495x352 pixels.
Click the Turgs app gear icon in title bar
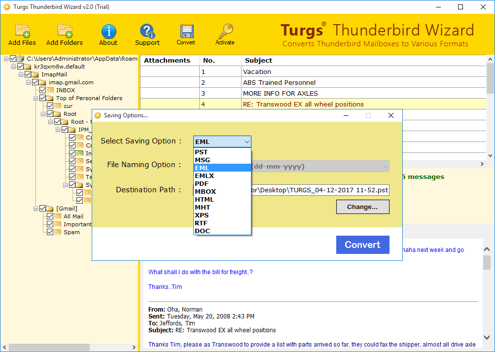click(x=7, y=7)
